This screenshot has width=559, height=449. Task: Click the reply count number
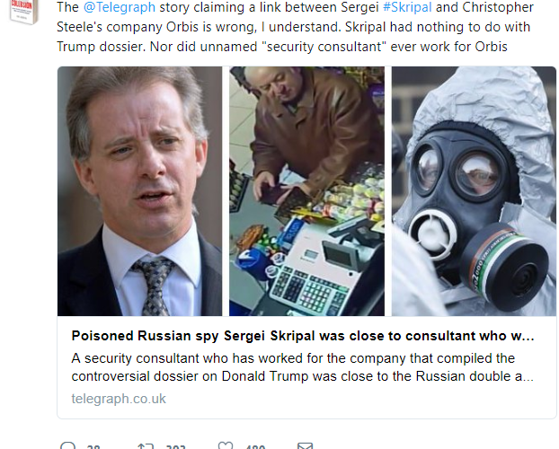click(x=93, y=446)
